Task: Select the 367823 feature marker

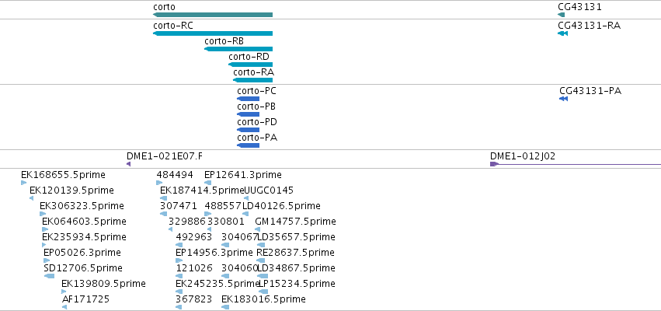Action: pos(179,308)
